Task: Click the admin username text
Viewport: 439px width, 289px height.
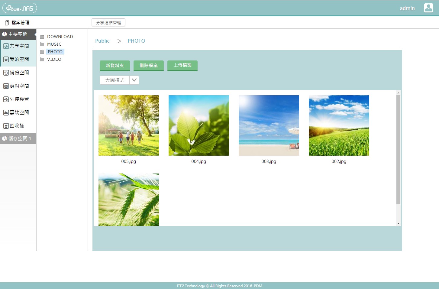Action: point(407,8)
